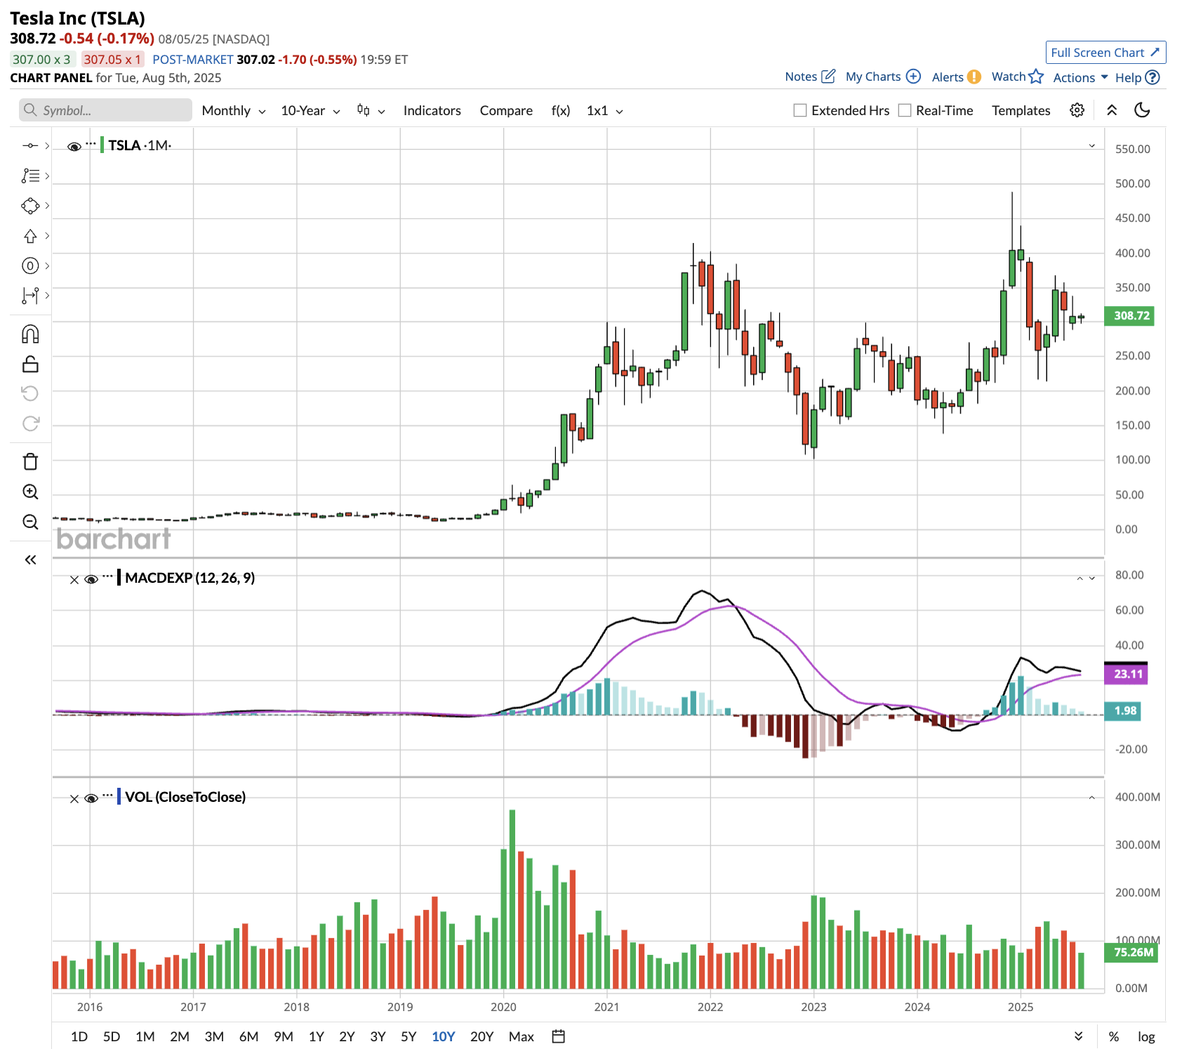Viewport: 1189px width, 1049px height.
Task: Open Help question mark icon
Action: [1153, 77]
